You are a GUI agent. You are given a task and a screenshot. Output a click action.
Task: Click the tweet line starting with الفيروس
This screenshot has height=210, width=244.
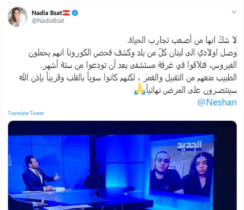(x=139, y=65)
